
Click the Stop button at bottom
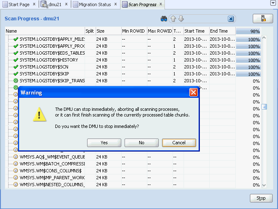[261, 198]
